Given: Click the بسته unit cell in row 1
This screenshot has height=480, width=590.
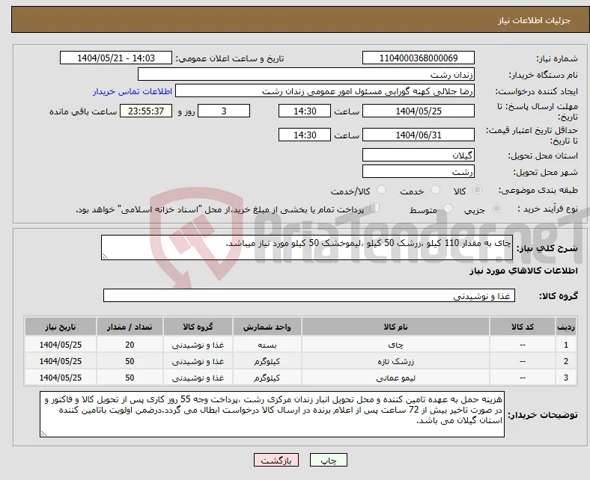Looking at the screenshot, I should coord(267,345).
